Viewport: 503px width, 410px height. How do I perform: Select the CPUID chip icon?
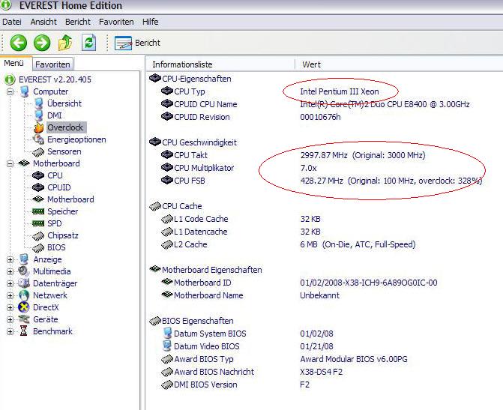(38, 187)
